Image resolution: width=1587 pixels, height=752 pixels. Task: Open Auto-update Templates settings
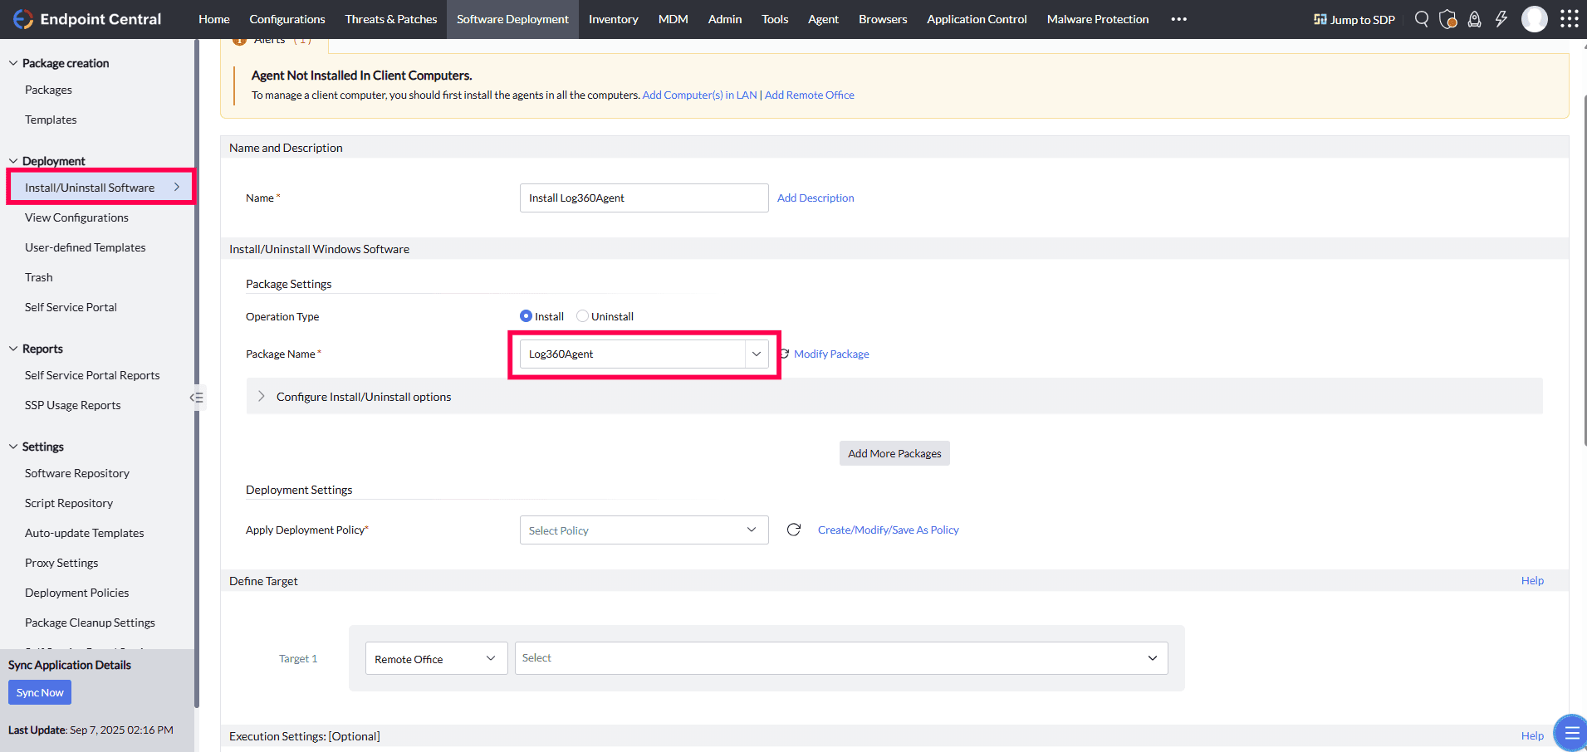[x=84, y=533]
